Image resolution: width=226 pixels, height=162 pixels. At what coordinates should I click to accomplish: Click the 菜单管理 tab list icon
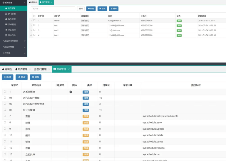click(55, 69)
